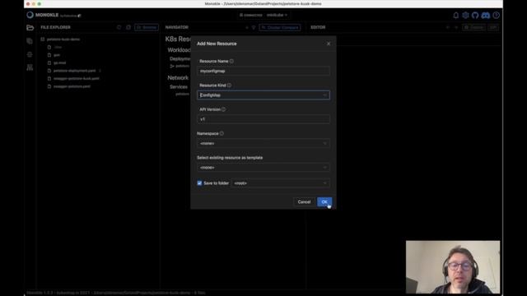Select the third left sidebar icon
527x296 pixels.
pos(30,54)
